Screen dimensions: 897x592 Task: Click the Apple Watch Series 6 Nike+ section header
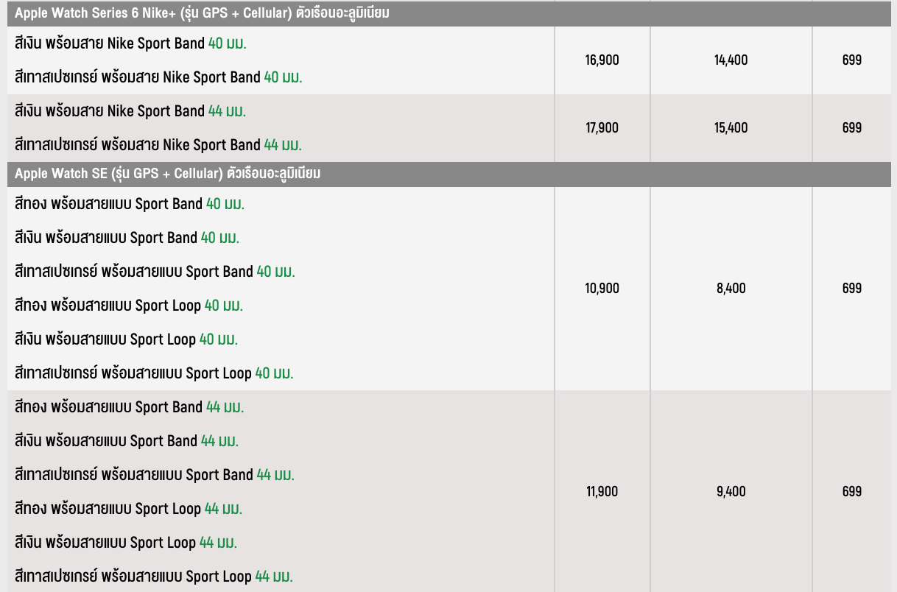pos(203,13)
